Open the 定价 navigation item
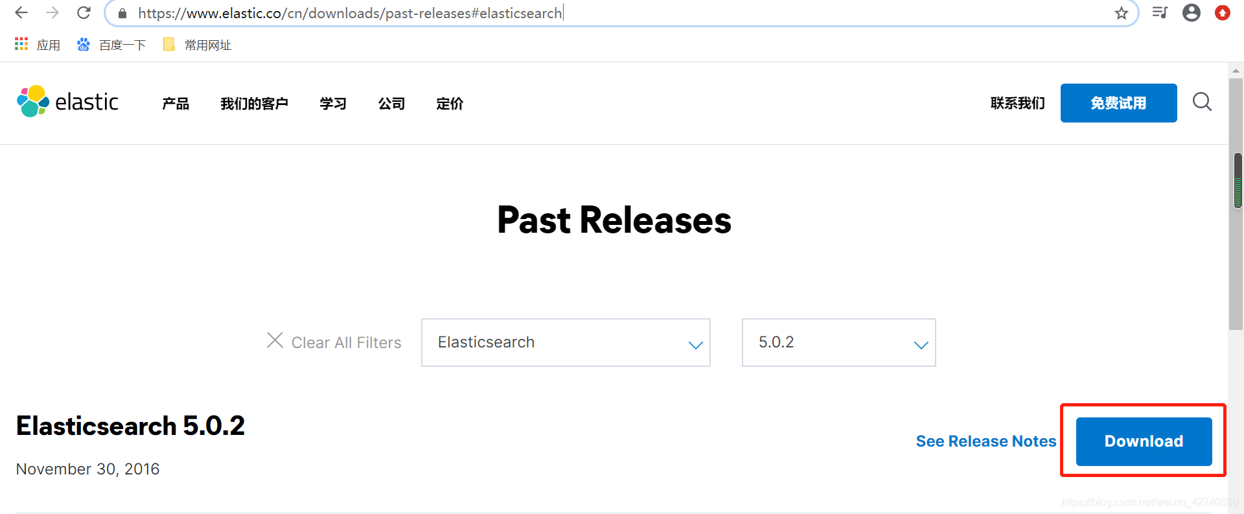The image size is (1244, 514). [x=450, y=103]
